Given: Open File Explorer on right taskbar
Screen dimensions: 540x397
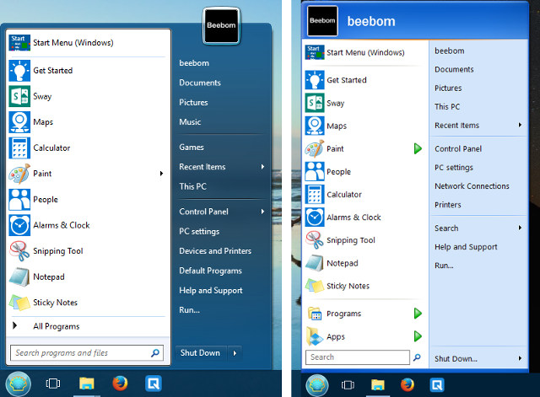Looking at the screenshot, I should coord(377,384).
